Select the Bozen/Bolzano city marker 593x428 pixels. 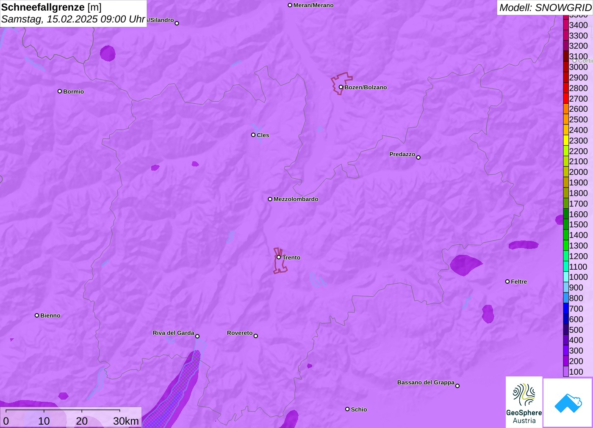click(x=341, y=87)
